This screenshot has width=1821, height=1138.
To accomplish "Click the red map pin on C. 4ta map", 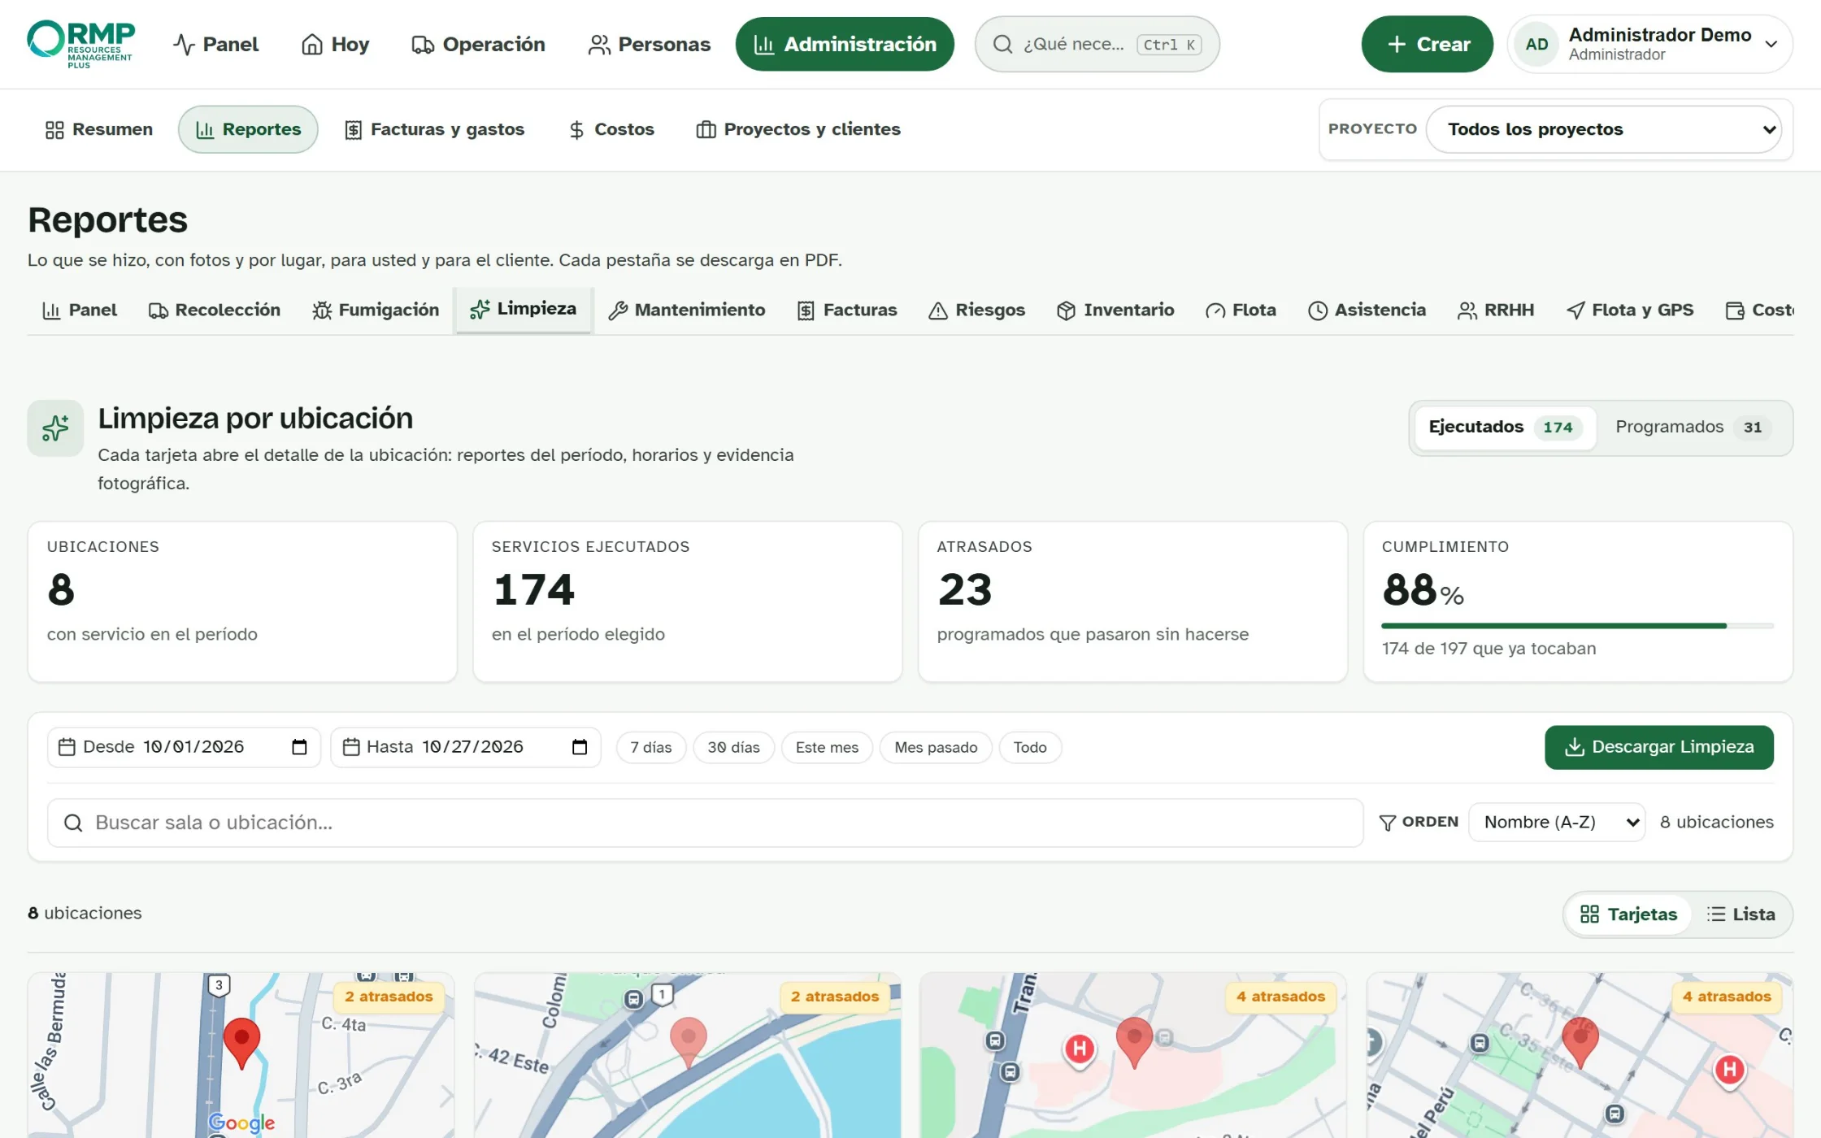I will click(x=241, y=1042).
